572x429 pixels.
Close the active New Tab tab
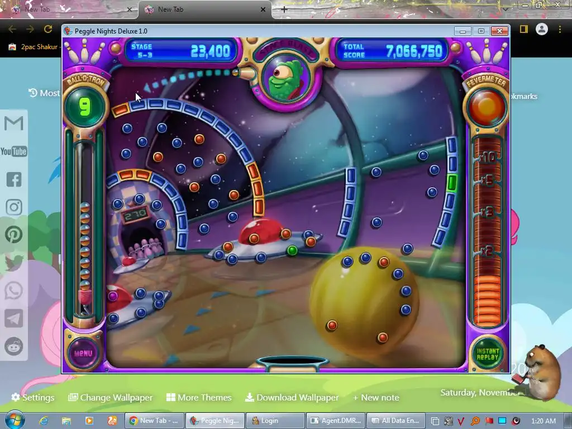coord(263,9)
